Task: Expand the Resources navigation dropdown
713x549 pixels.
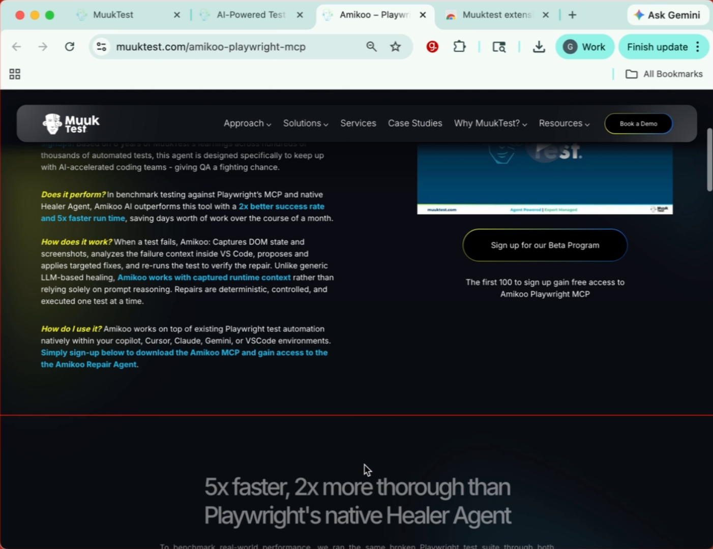Action: 564,124
